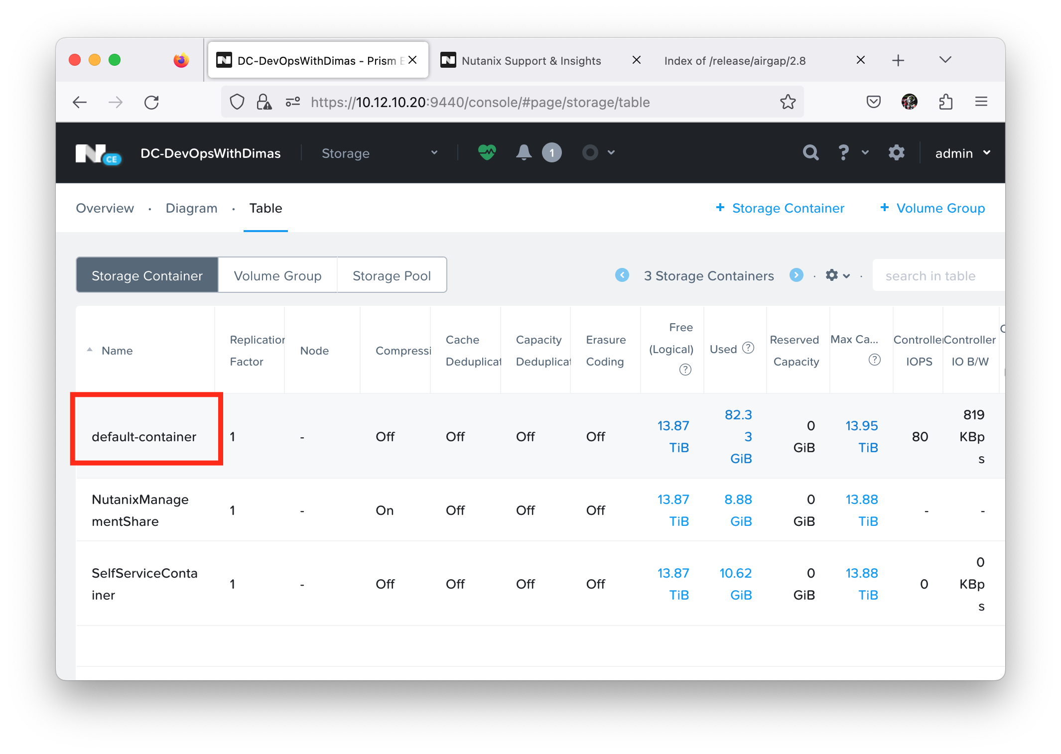
Task: Open the Prism settings gear
Action: click(x=896, y=152)
